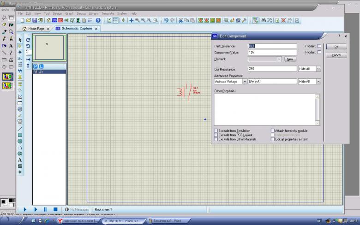360x225 pixels.
Task: Click OK in Edit Component dialog
Action: pyautogui.click(x=336, y=47)
